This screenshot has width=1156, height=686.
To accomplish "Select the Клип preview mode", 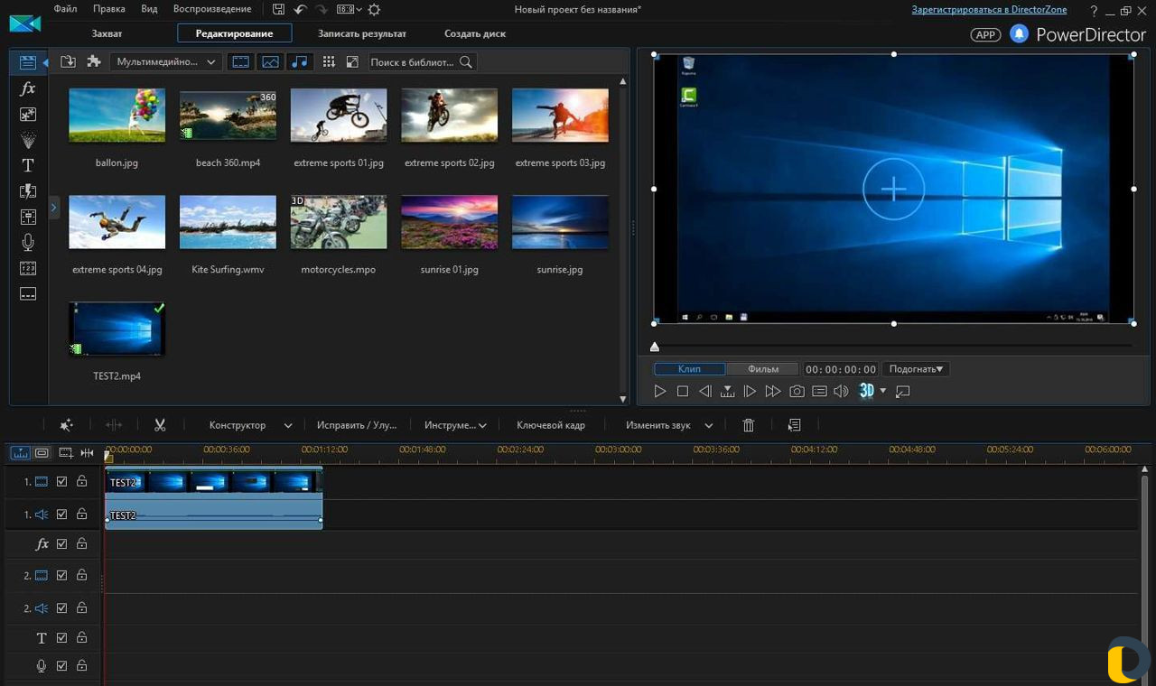I will 690,369.
